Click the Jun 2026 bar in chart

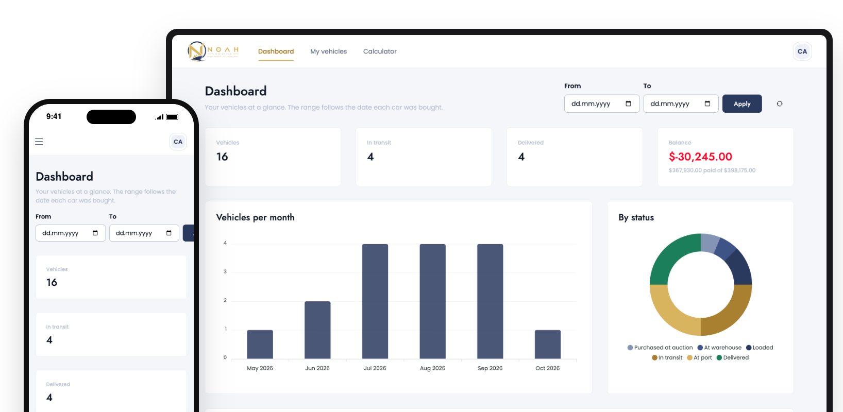317,330
